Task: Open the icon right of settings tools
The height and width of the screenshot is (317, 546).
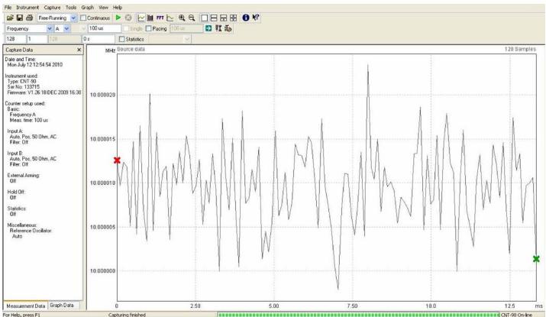Action: (228, 28)
